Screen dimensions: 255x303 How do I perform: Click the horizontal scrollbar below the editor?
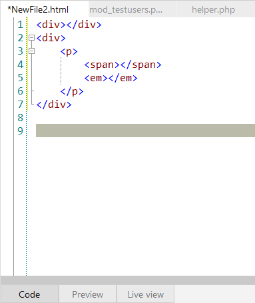point(128,280)
